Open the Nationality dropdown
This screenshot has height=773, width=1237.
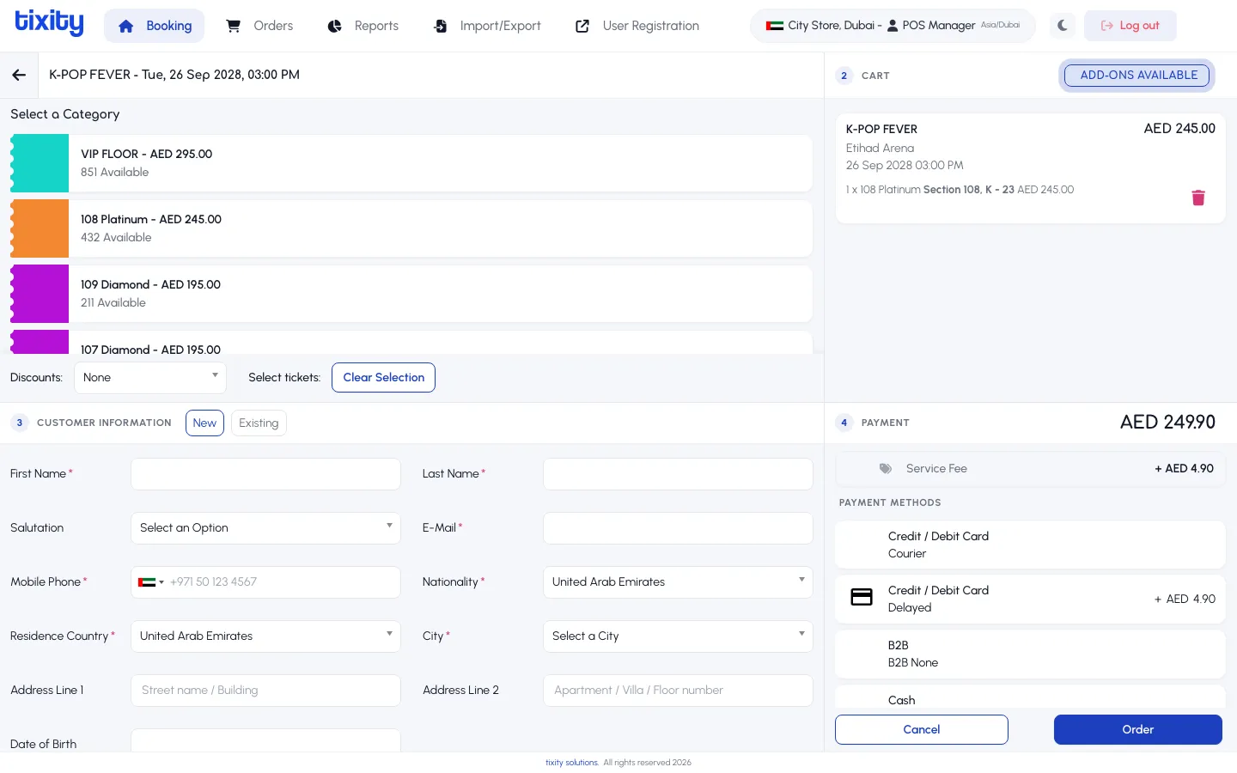tap(678, 582)
